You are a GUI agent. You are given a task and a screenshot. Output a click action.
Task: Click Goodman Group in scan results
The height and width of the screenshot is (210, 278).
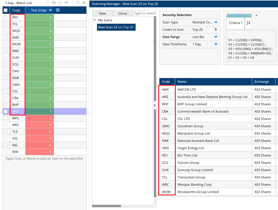point(190,126)
